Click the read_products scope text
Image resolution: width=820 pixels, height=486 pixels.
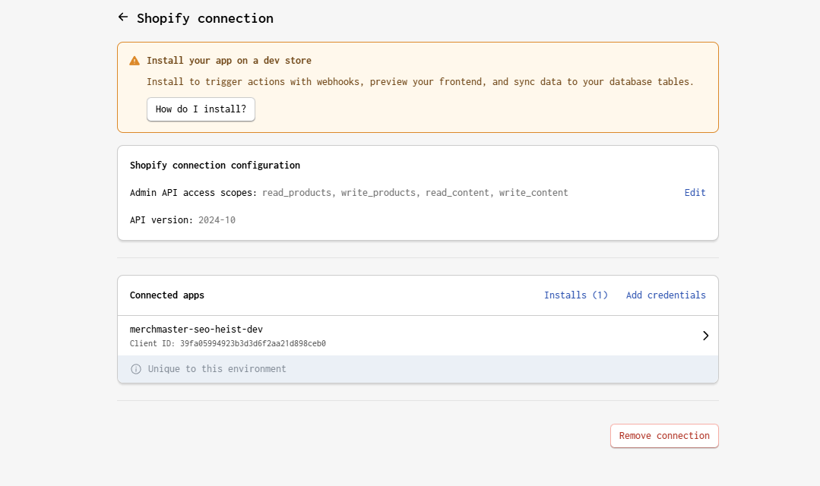coord(297,193)
